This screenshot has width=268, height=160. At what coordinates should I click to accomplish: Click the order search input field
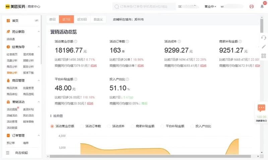(144, 6)
